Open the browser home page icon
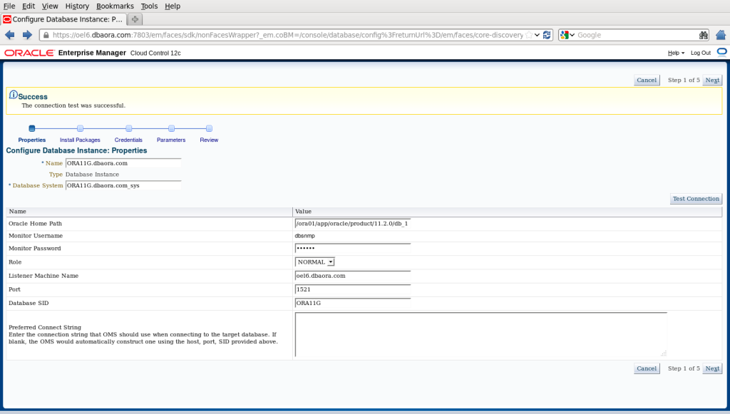The height and width of the screenshot is (414, 730). point(721,35)
